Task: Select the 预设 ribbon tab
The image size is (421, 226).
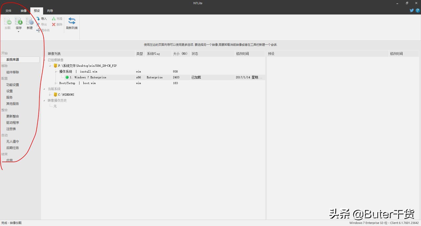Action: coord(37,11)
